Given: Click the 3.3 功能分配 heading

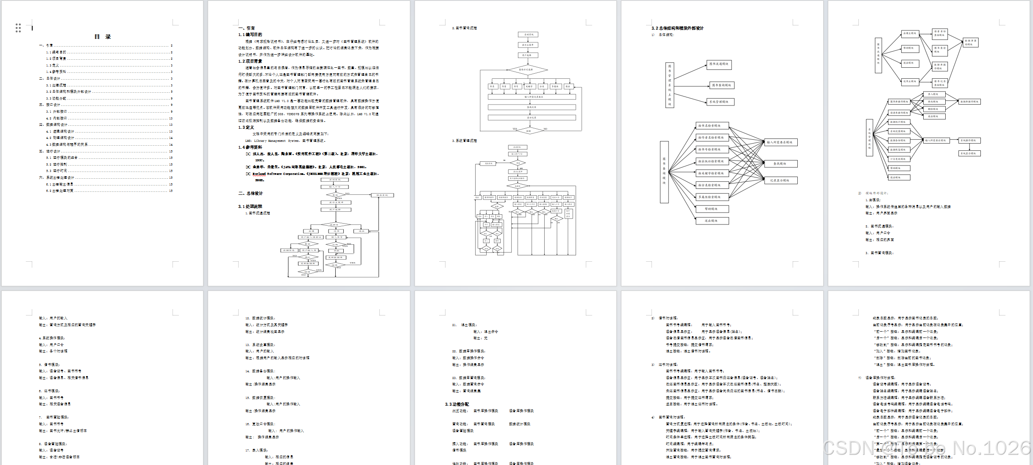Looking at the screenshot, I should [457, 404].
